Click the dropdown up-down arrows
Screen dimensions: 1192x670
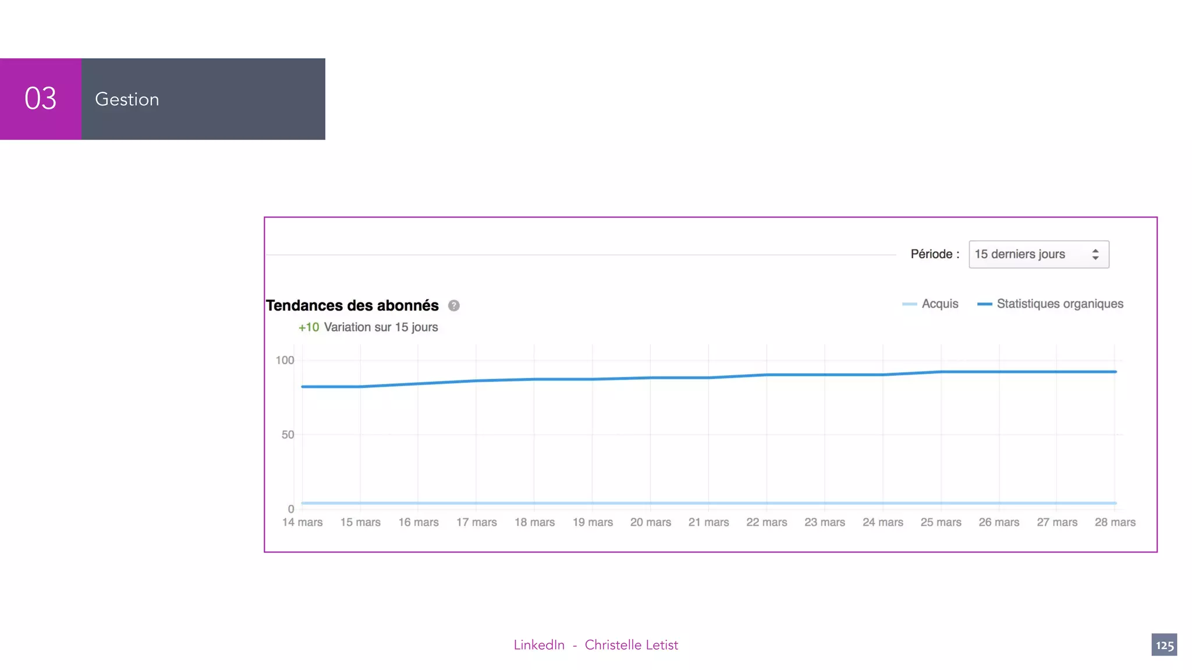(x=1095, y=254)
